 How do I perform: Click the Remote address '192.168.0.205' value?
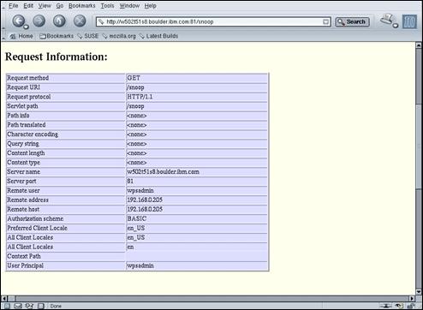(x=145, y=200)
